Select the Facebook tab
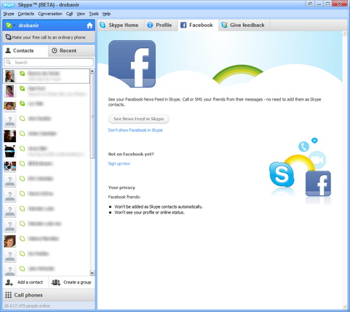The image size is (350, 312). pyautogui.click(x=198, y=25)
